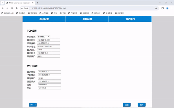
Task: Focus the WIFI 密码 field 12345678
Action: 50,88
